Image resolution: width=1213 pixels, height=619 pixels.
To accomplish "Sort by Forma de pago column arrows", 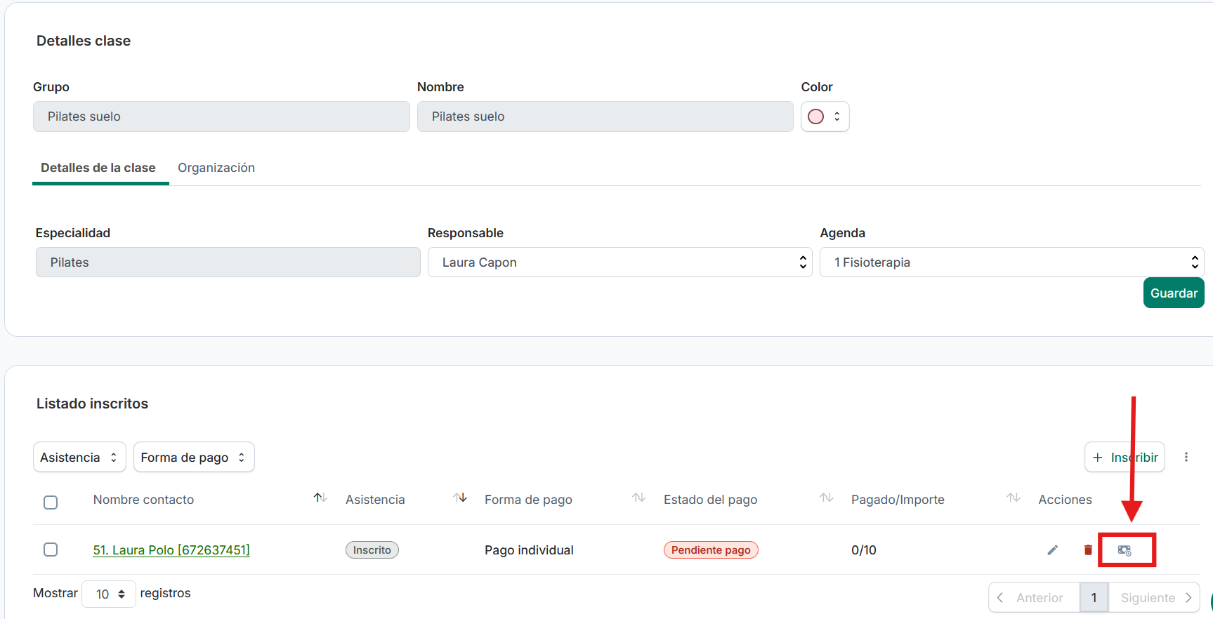I will [x=638, y=498].
